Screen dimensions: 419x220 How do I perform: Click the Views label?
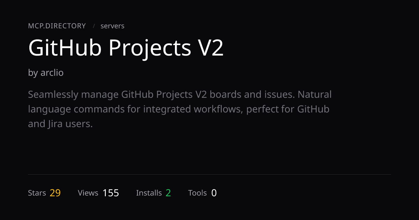click(x=88, y=193)
